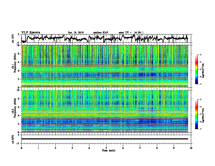Click the time axis tick label "4"
Viewport: 215px width, 166px height.
(89, 148)
